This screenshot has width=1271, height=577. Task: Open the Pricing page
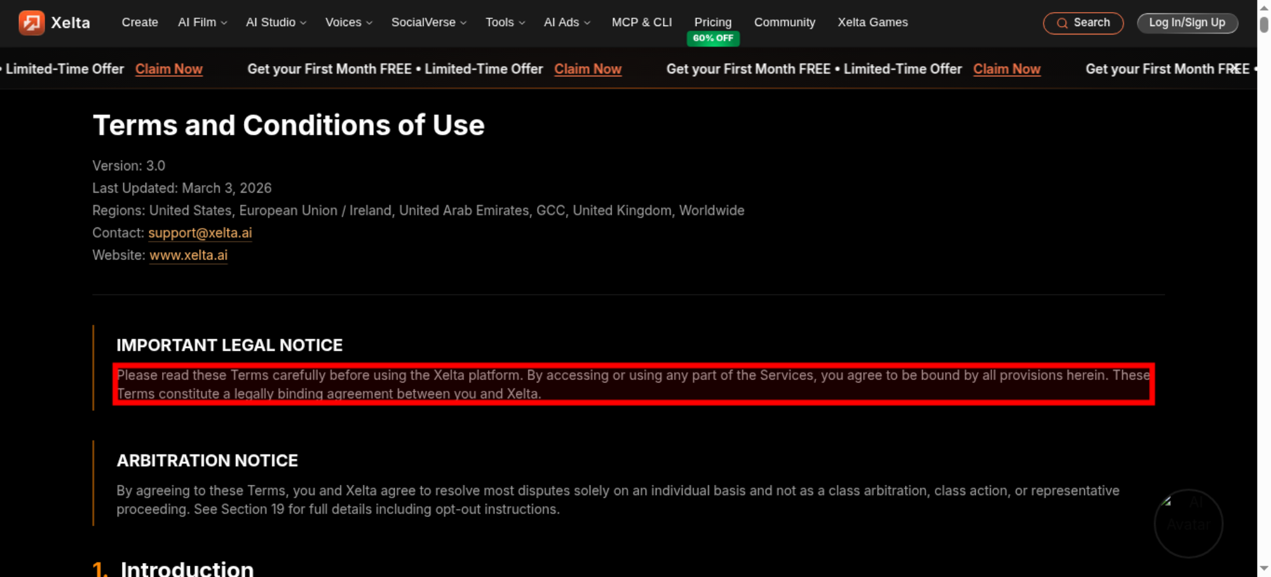coord(713,22)
